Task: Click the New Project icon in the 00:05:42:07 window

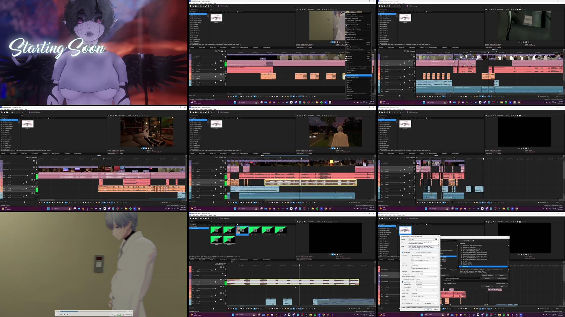Action: click(x=191, y=218)
